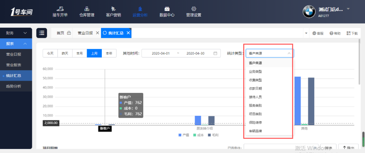Select the 统计汇总 tab
This screenshot has height=153, width=365.
(116, 33)
